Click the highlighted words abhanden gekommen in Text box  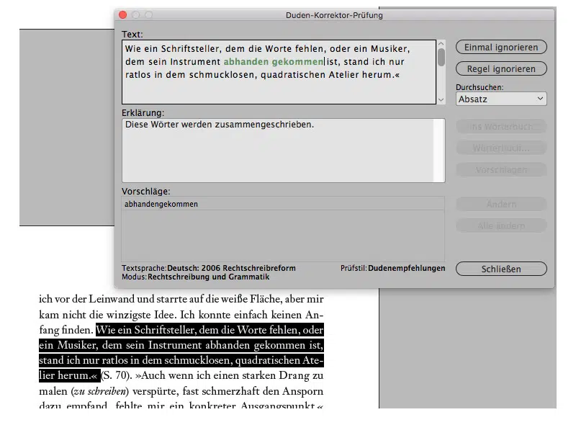274,62
